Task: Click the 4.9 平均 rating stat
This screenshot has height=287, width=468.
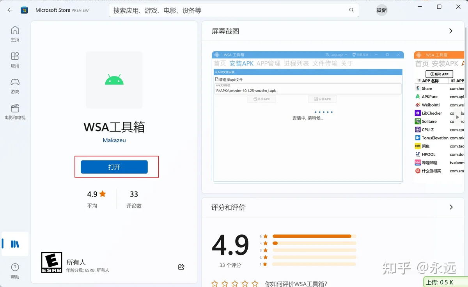Action: click(96, 199)
